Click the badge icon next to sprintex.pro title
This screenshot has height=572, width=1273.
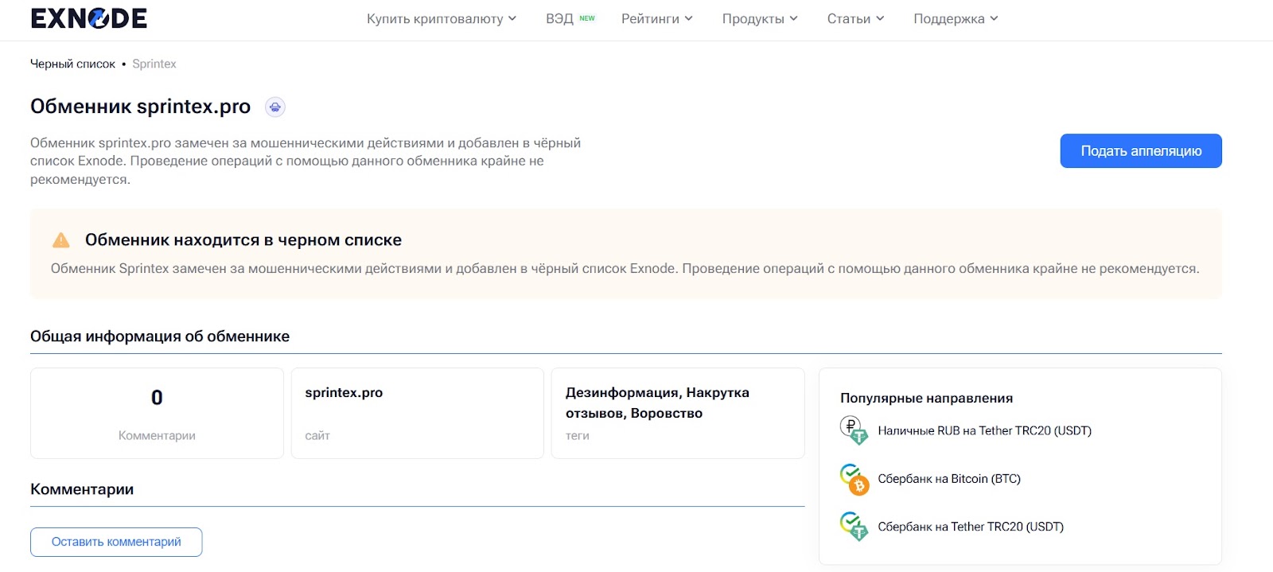274,107
